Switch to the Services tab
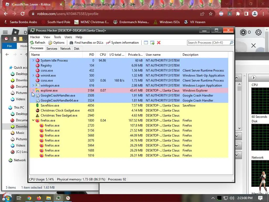This screenshot has width=269, height=202. coord(52,49)
